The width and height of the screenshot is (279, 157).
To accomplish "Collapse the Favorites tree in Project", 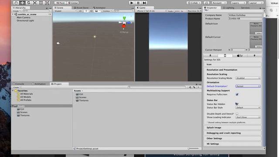I will click(13, 91).
